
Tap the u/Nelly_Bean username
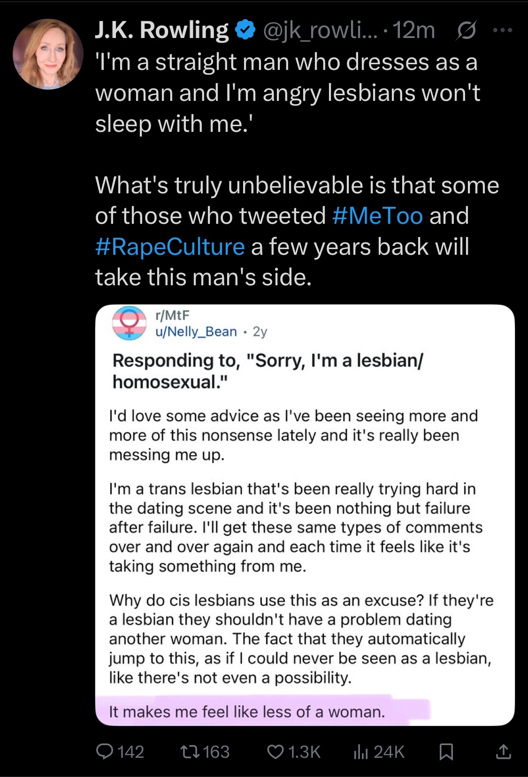coord(196,332)
